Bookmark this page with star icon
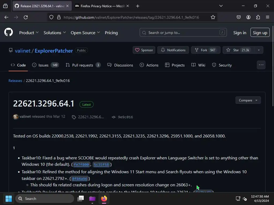This screenshot has width=274, height=205. pos(213,17)
